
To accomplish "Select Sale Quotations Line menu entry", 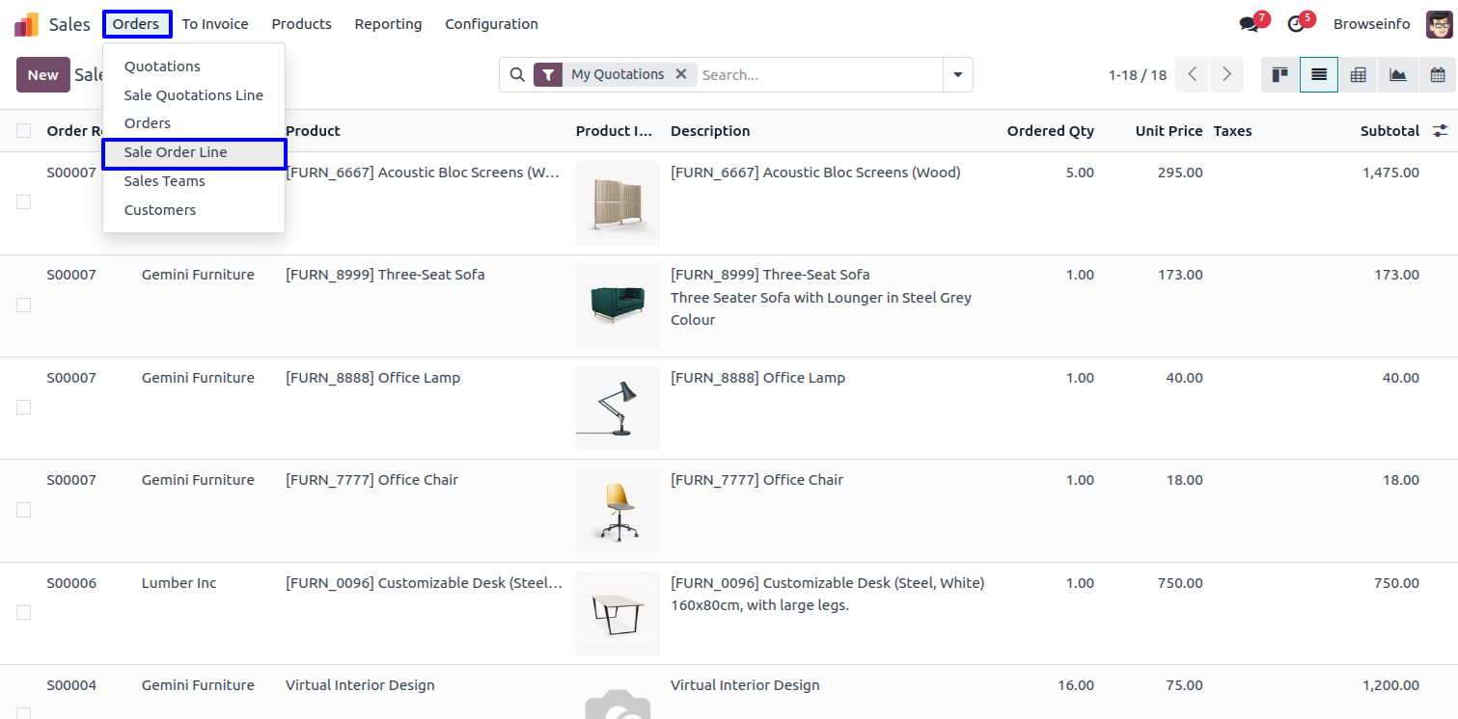I will click(193, 95).
